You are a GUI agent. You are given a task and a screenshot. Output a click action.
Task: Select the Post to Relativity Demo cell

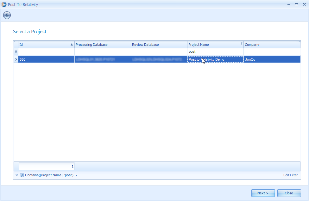tap(215, 59)
